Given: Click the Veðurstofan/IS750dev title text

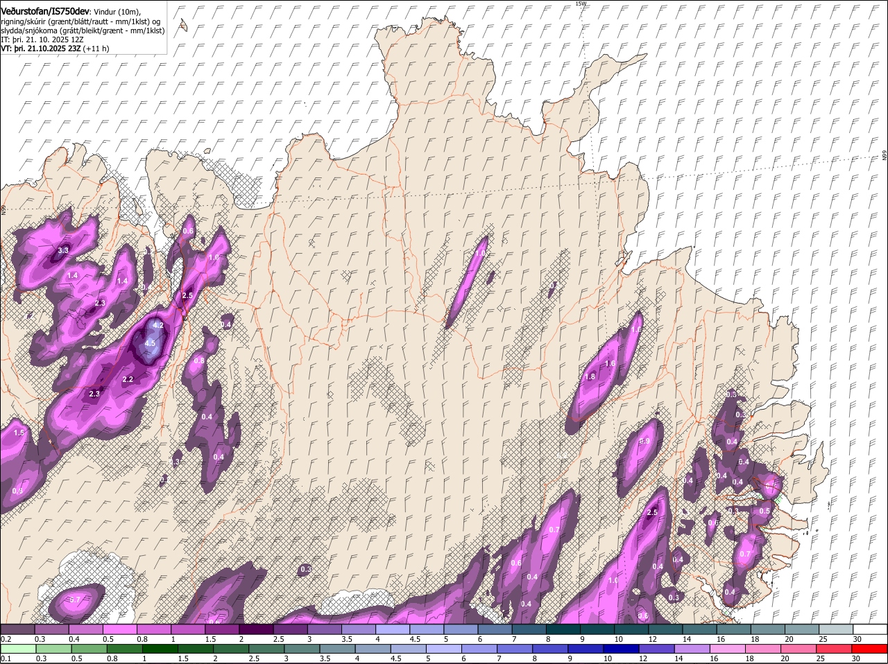Looking at the screenshot, I should coord(45,12).
